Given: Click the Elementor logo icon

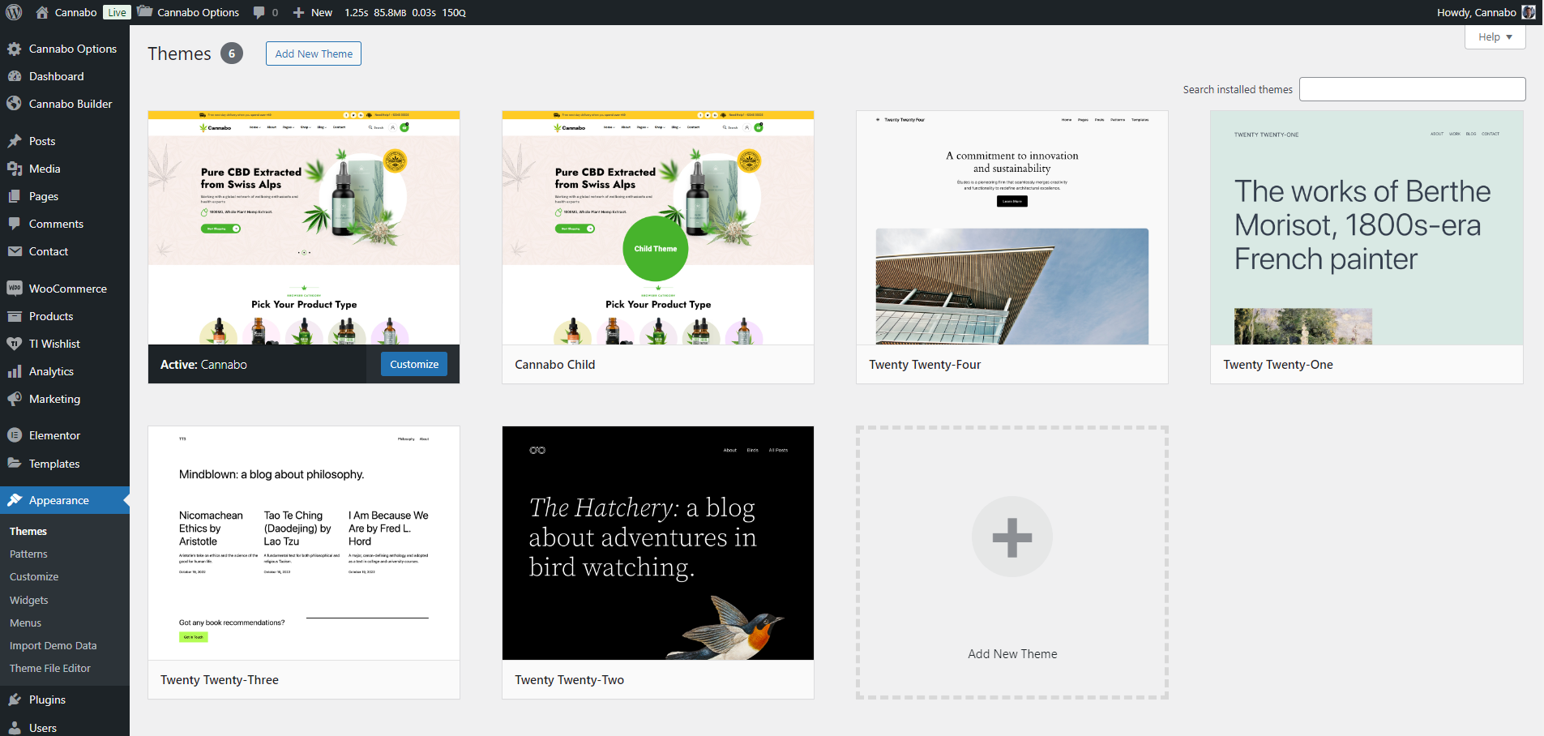Looking at the screenshot, I should tap(15, 435).
